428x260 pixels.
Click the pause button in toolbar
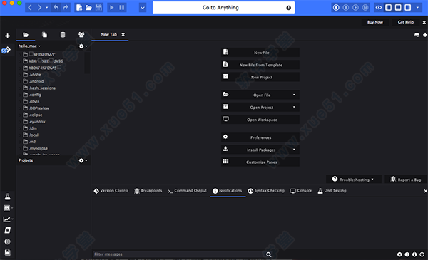(x=122, y=8)
